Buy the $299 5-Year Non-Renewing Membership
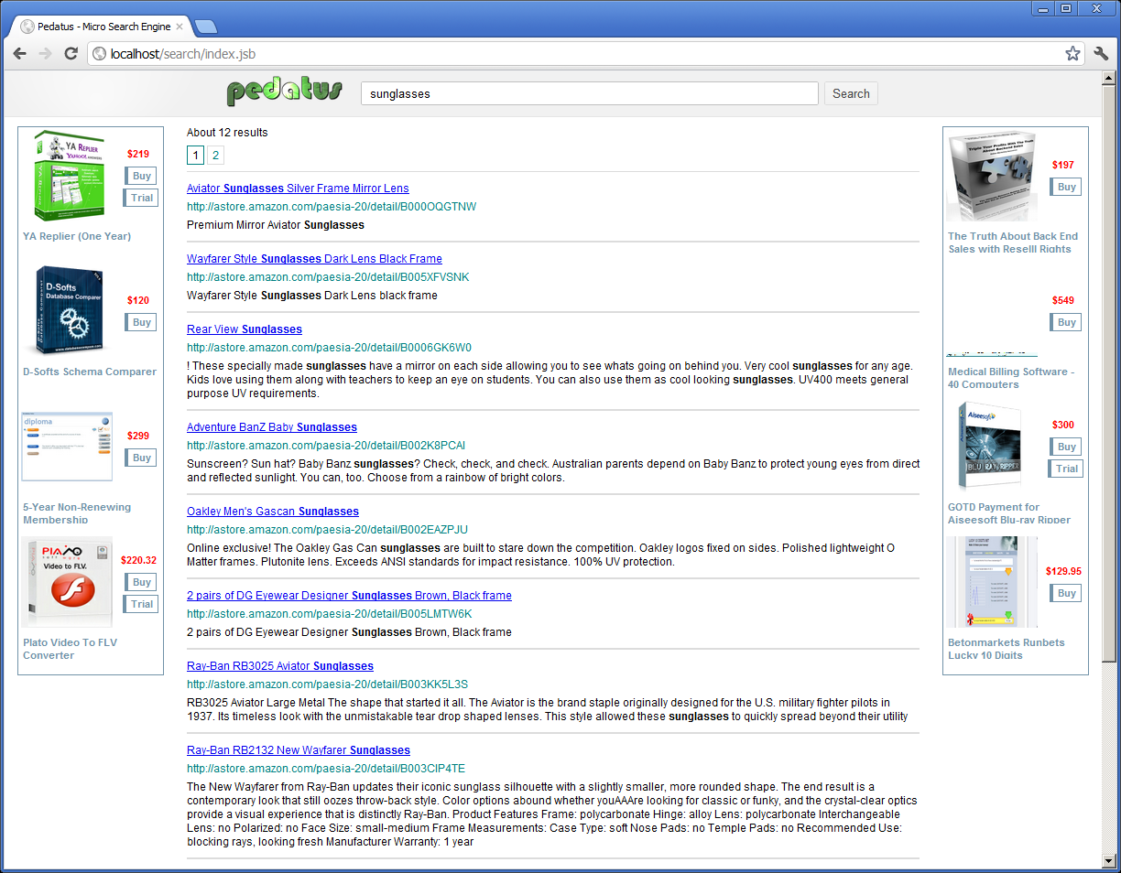This screenshot has width=1121, height=873. [141, 458]
